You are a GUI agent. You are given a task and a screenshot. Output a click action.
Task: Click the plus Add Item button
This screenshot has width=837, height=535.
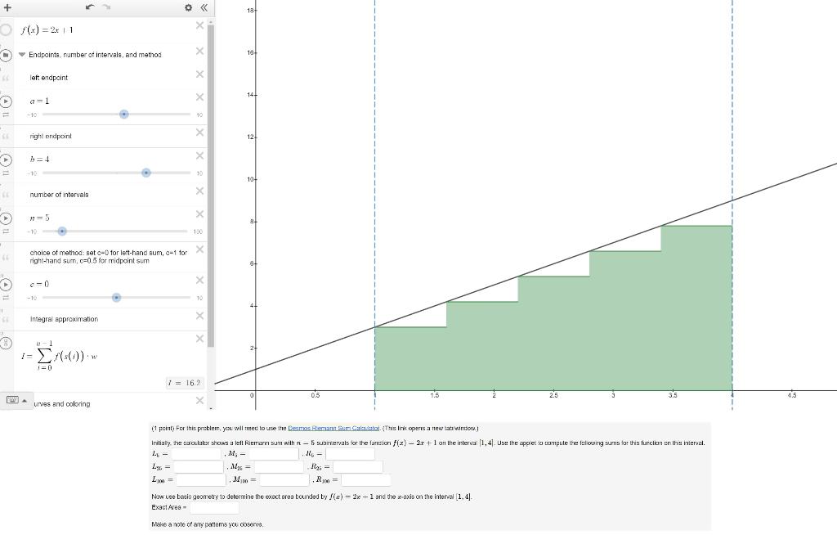tap(7, 7)
